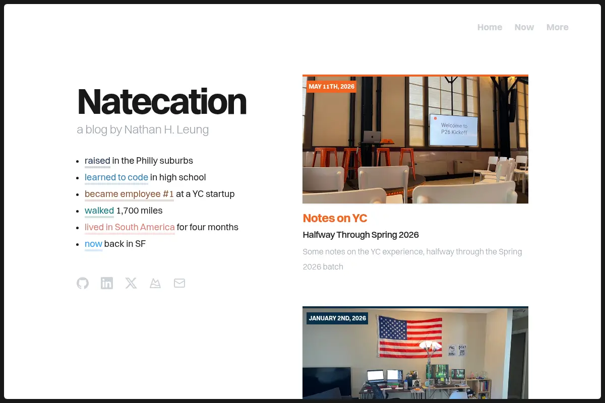Click the P26 Kickoff post photo
Image resolution: width=605 pixels, height=403 pixels.
pos(415,140)
